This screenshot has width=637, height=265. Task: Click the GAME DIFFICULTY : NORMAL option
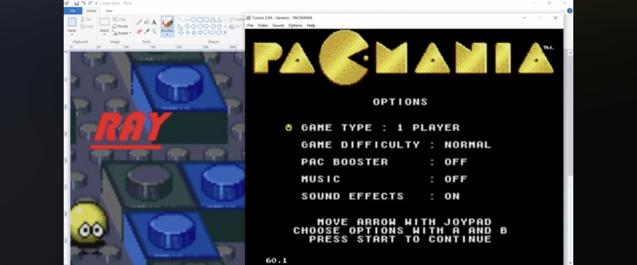coord(396,145)
